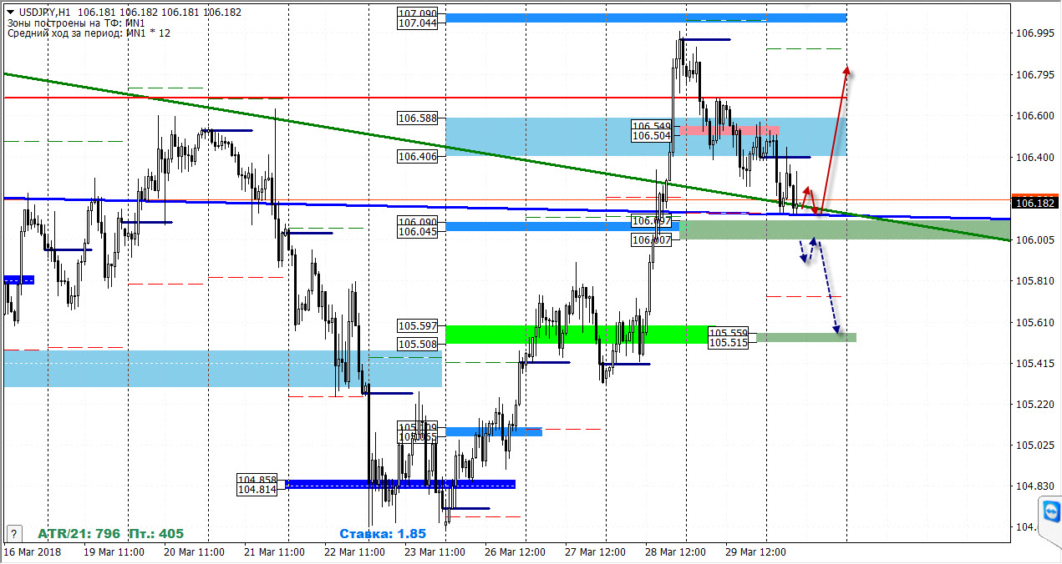Click the 19 Mar 11:00 time label
Image resolution: width=1062 pixels, height=564 pixels.
click(x=114, y=552)
